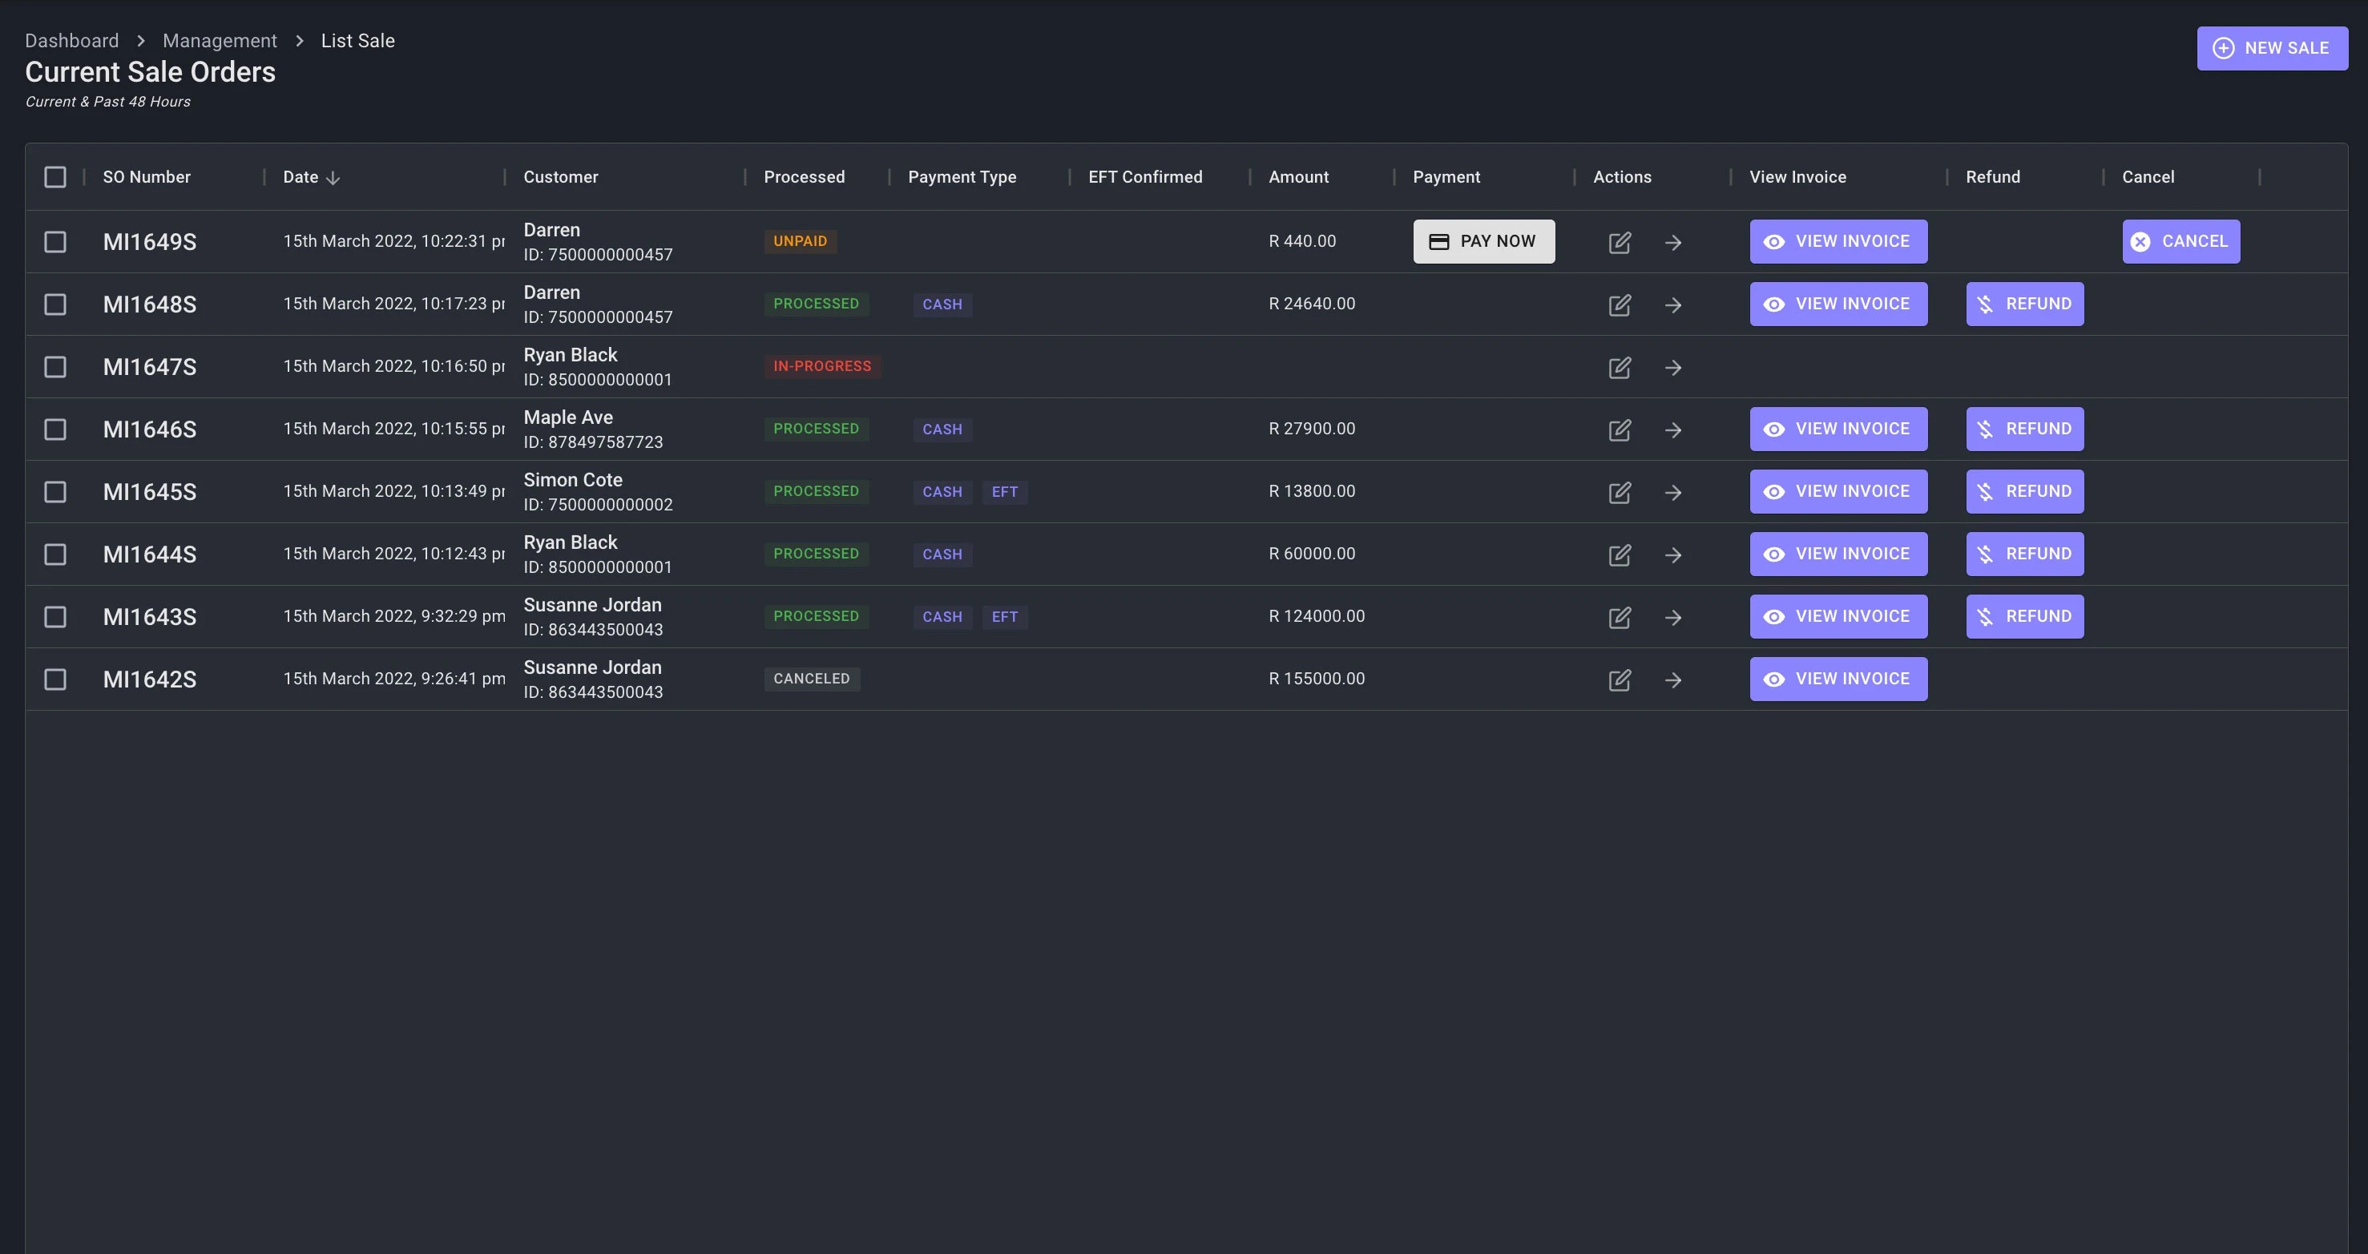2368x1254 pixels.
Task: Open Management breadcrumb link
Action: [x=220, y=42]
